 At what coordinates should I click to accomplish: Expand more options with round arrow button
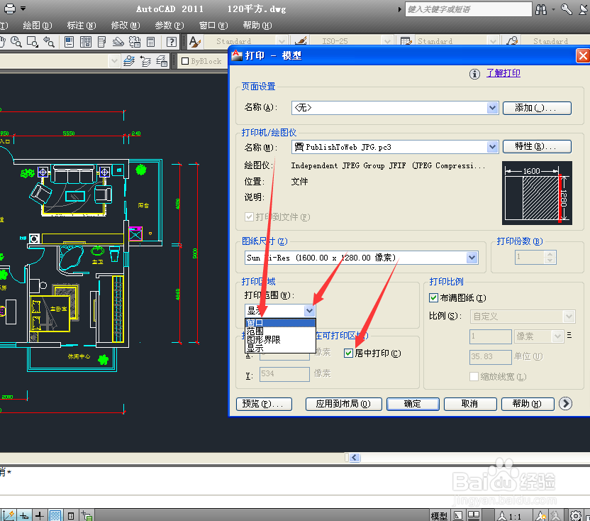tap(566, 404)
